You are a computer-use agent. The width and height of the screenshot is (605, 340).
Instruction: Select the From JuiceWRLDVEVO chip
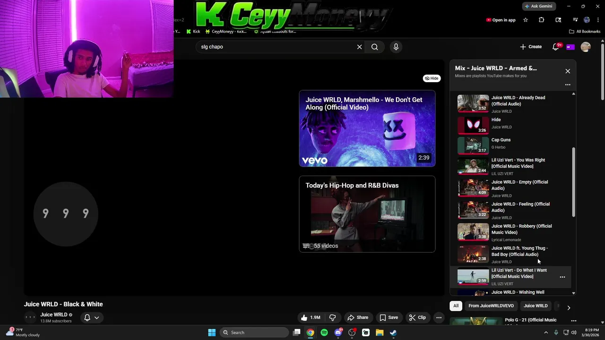pos(491,306)
